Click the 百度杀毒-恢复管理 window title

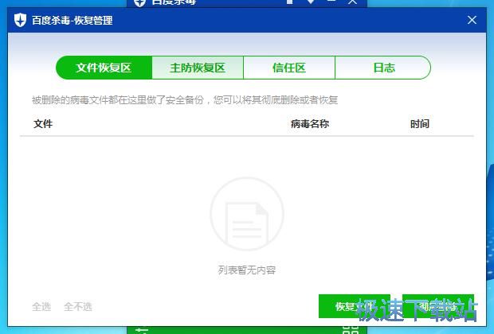73,21
